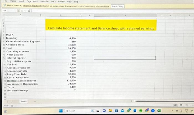Click the Insert Function fx icon
This screenshot has height=115, width=194.
click(29, 11)
